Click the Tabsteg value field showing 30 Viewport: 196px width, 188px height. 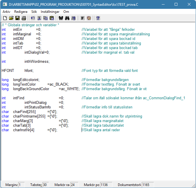46,185
